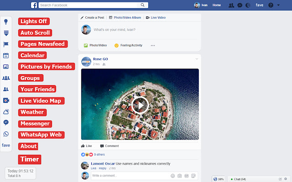The width and height of the screenshot is (292, 182).
Task: Click the search magnifier button
Action: (x=142, y=5)
